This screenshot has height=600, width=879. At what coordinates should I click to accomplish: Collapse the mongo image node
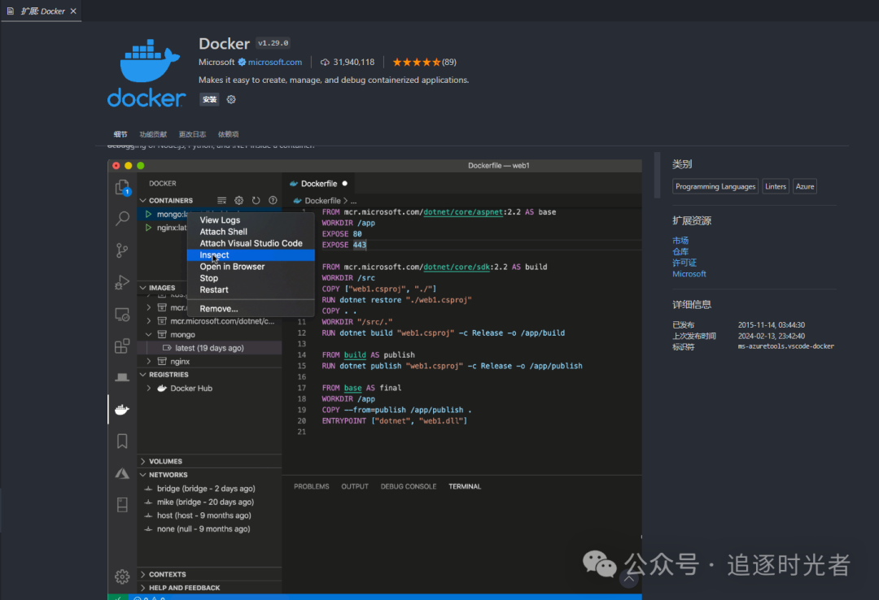pos(149,334)
